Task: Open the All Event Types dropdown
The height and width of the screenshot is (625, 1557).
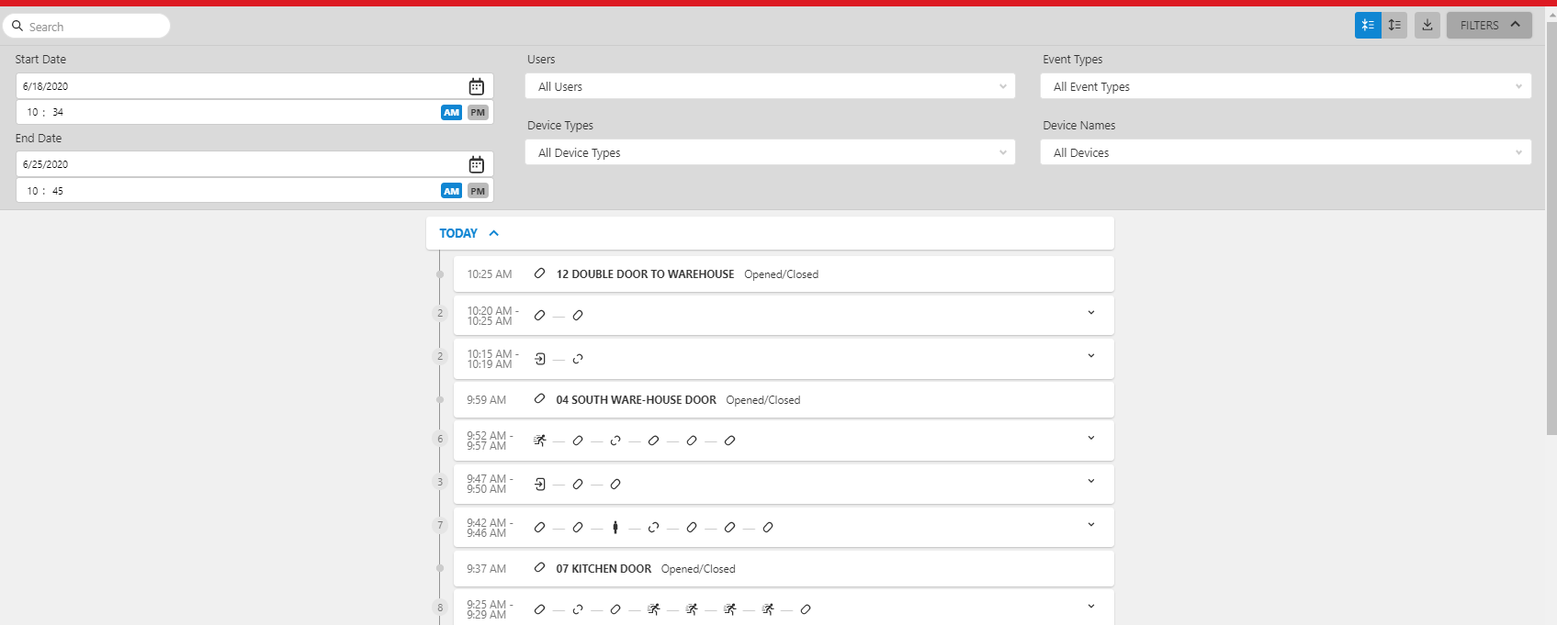Action: [1285, 86]
